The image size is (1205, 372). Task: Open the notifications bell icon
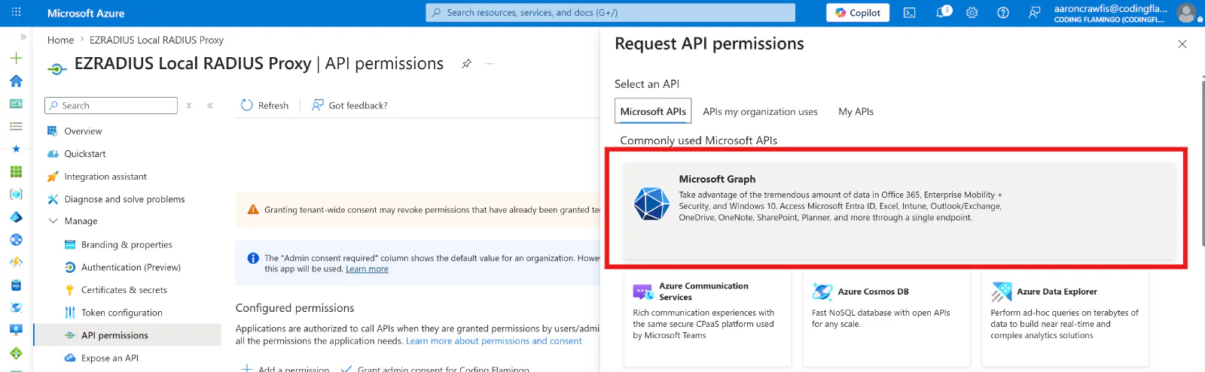(x=942, y=13)
